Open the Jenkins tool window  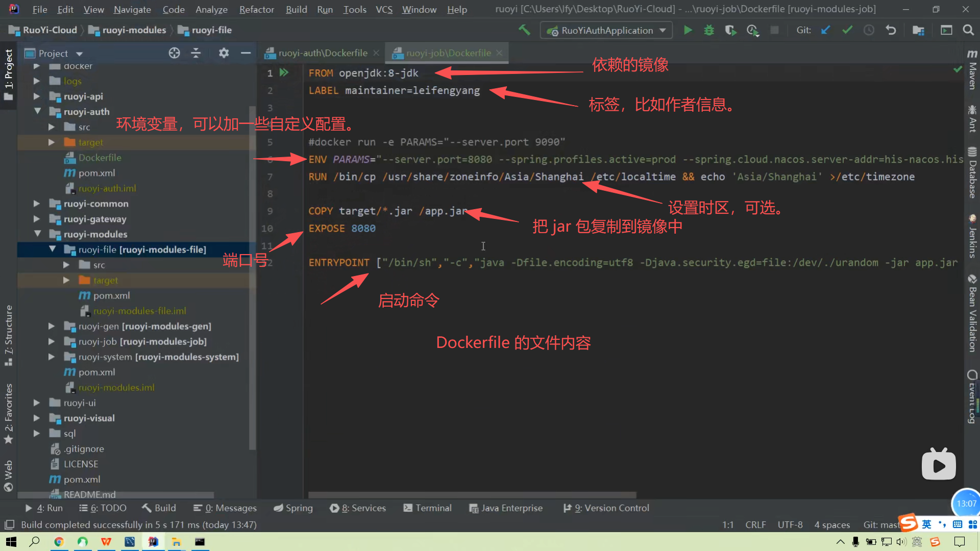click(972, 236)
